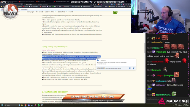Open the Windows Start menu

point(2,105)
